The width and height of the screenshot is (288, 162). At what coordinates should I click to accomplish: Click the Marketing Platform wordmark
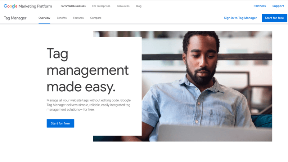point(35,6)
